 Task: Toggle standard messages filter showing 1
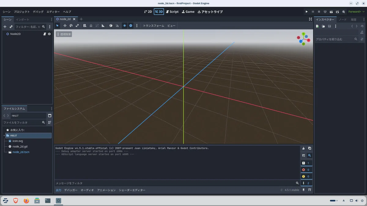(x=306, y=163)
